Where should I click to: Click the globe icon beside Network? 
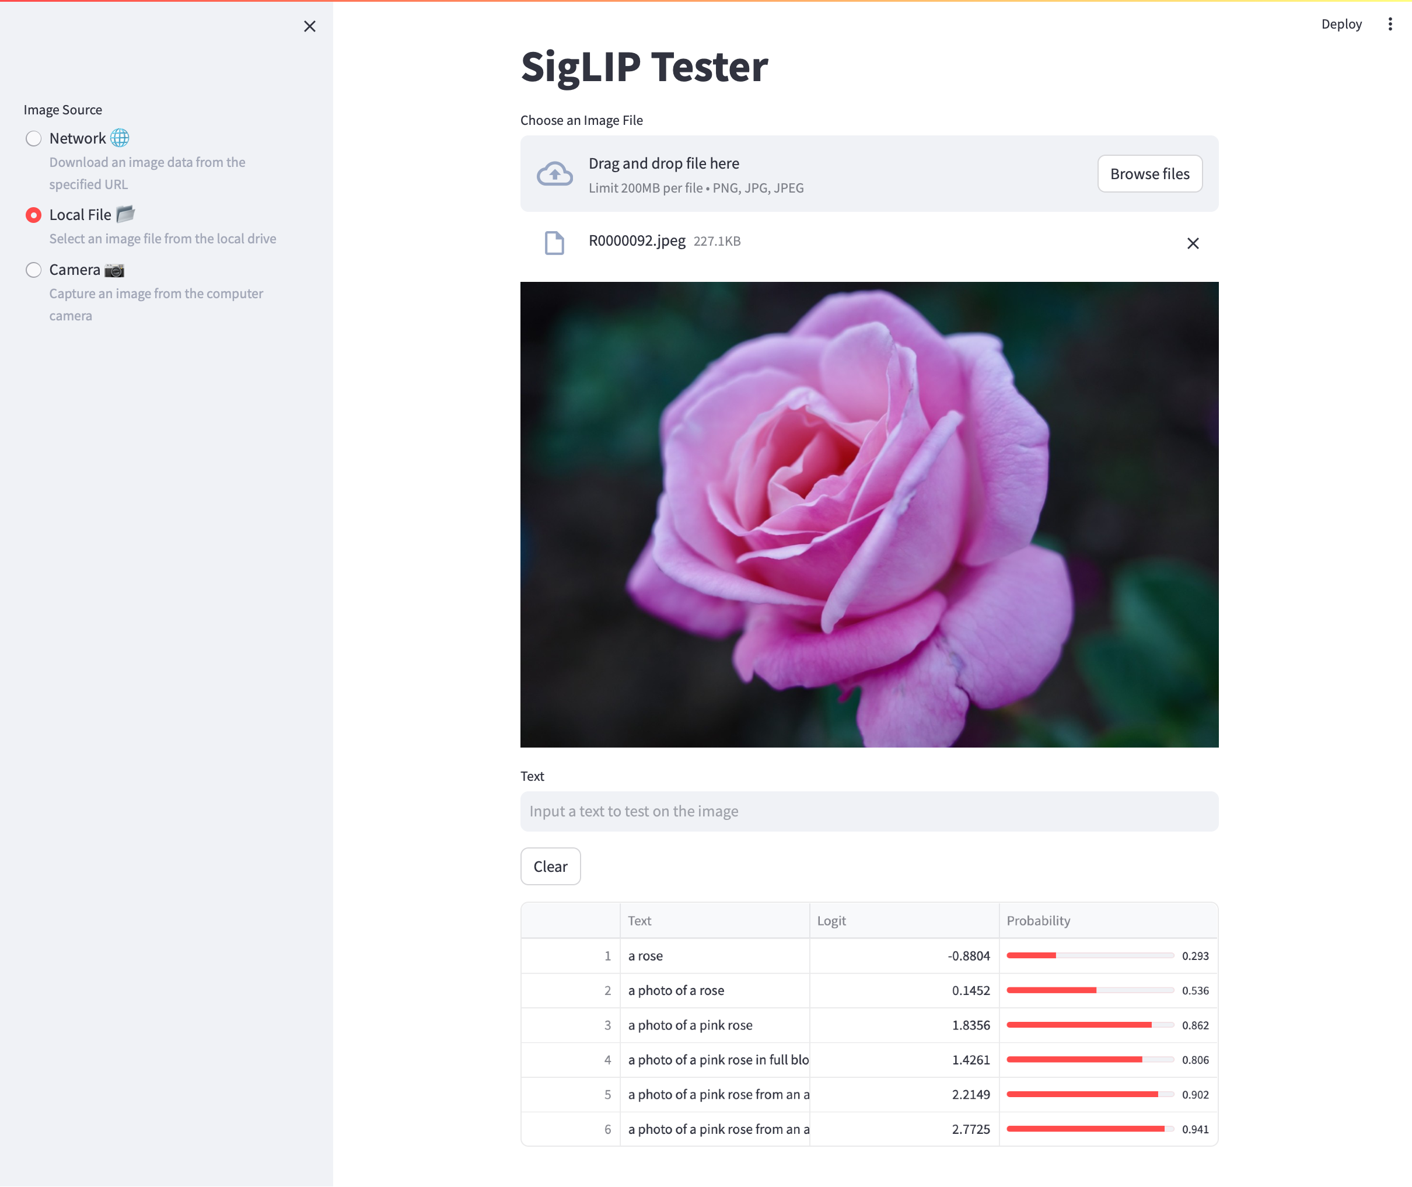pyautogui.click(x=120, y=138)
